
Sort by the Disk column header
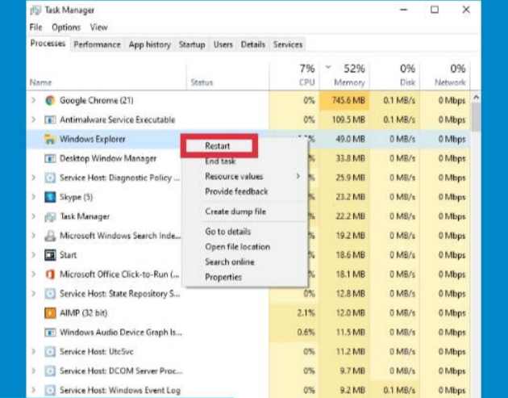pyautogui.click(x=395, y=75)
